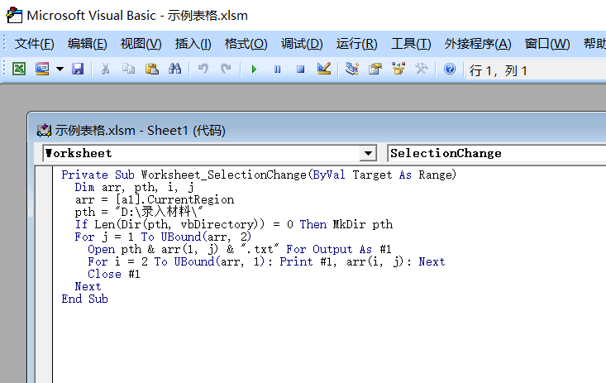This screenshot has height=383, width=606.
Task: Open the 插入(I) menu
Action: (x=193, y=44)
